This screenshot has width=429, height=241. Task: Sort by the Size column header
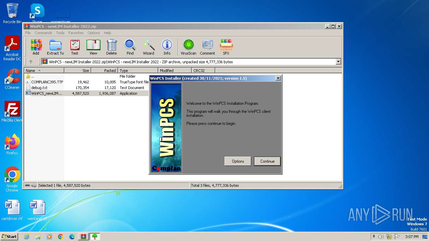tap(77, 71)
